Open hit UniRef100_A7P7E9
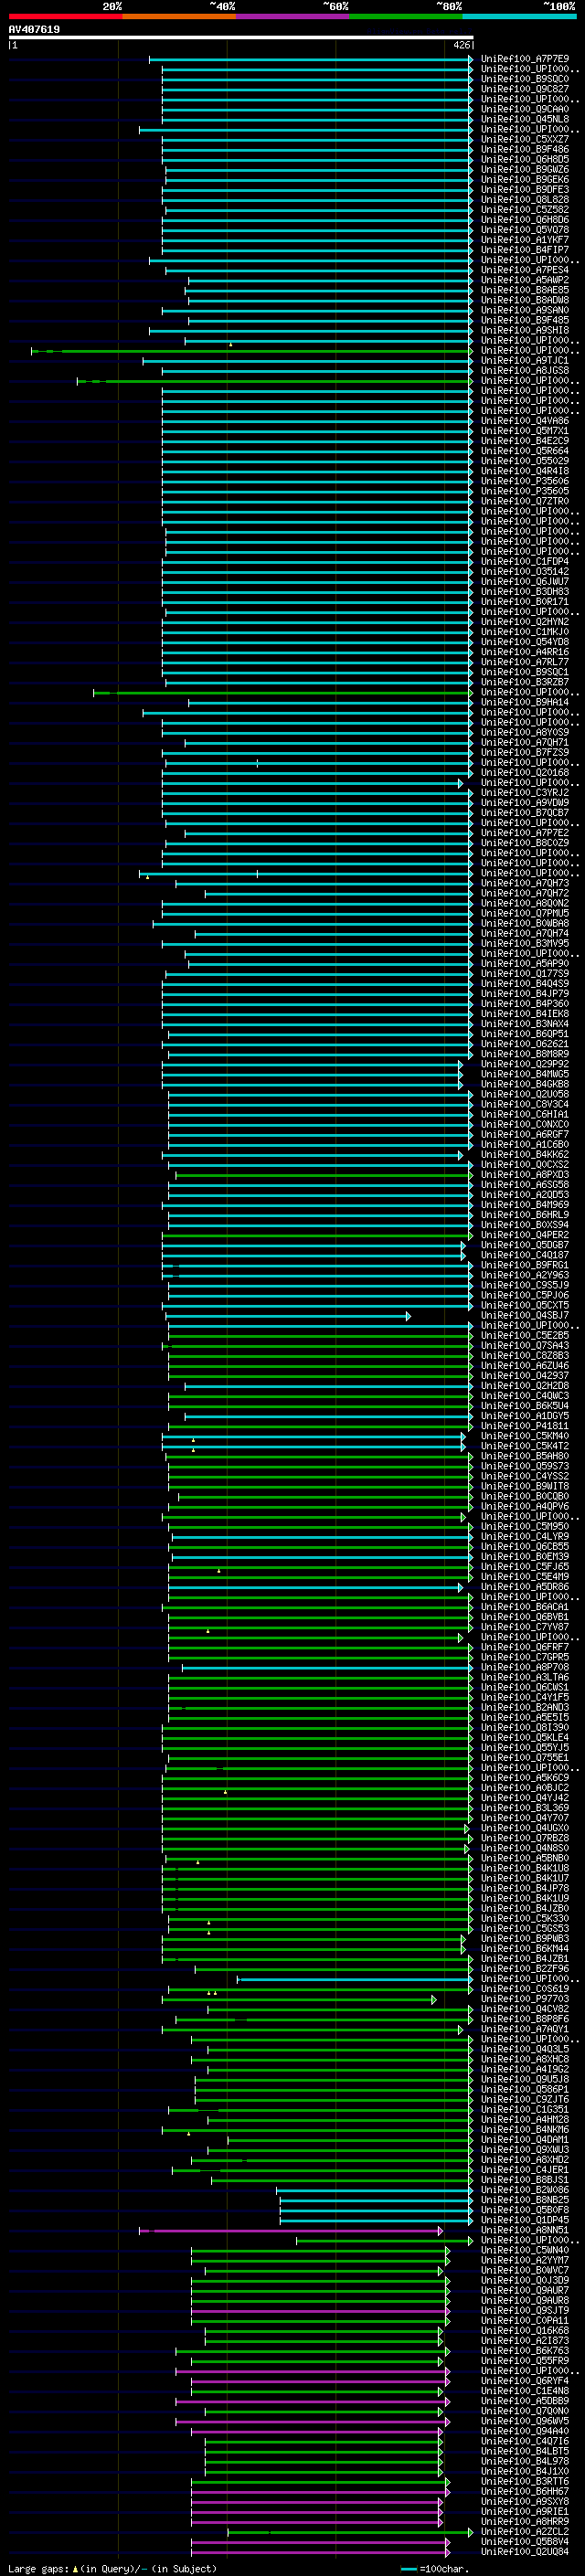The height and width of the screenshot is (2576, 585). pos(525,59)
